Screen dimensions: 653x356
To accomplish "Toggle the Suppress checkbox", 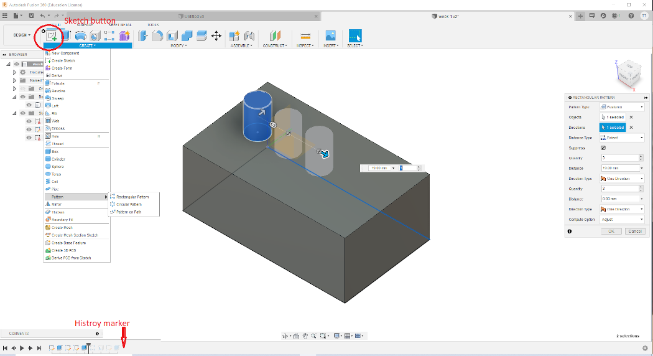I will point(603,148).
